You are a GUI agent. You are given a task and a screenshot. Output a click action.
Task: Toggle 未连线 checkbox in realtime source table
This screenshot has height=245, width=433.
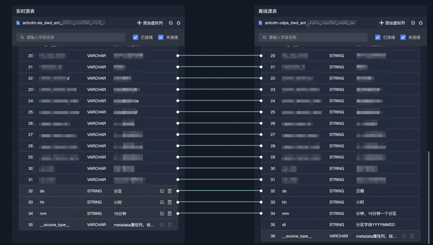(161, 37)
